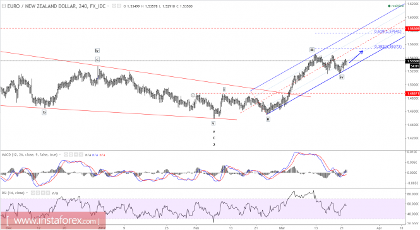Screen dimensions: 420x230
Task: Select the blue projection arrow drawing
Action: (356, 57)
